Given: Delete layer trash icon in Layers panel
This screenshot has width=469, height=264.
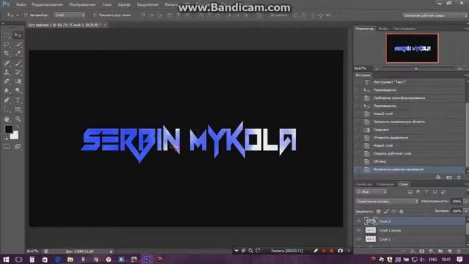Looking at the screenshot, I should coord(459,251).
